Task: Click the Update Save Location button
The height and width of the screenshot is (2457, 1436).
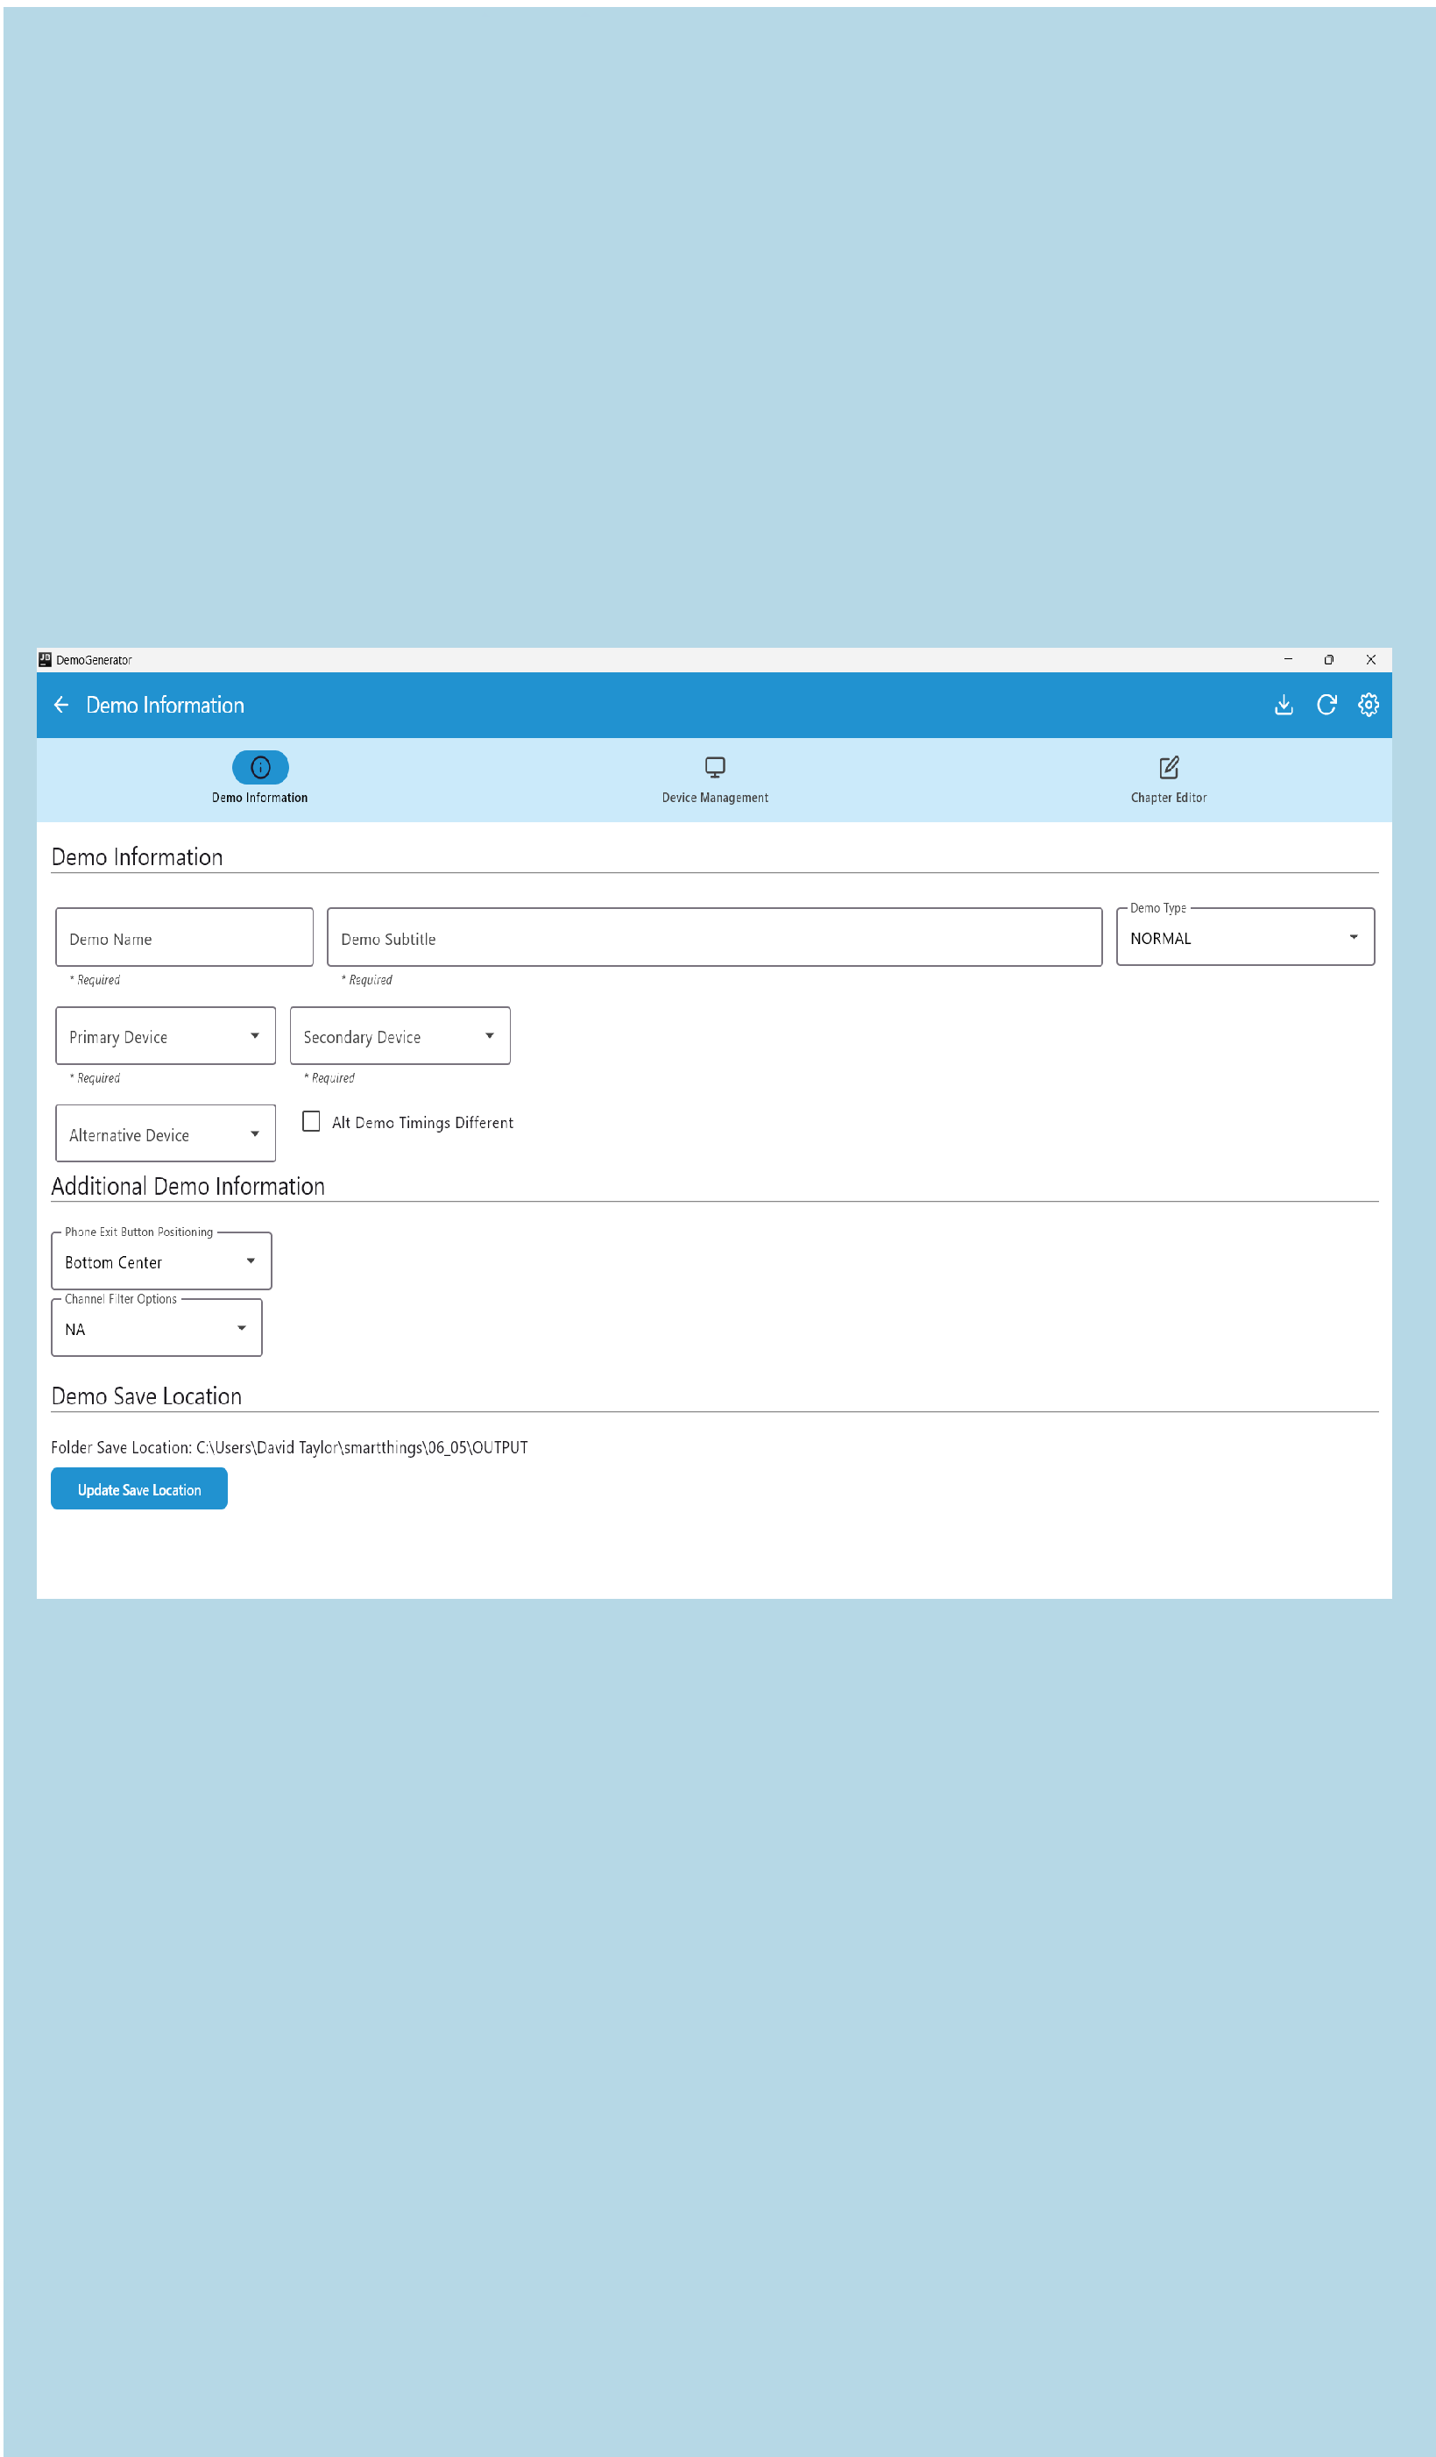Action: pyautogui.click(x=138, y=1488)
